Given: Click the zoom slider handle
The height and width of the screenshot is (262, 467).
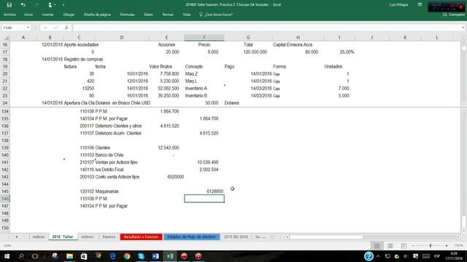Looking at the screenshot, I should tap(431, 246).
